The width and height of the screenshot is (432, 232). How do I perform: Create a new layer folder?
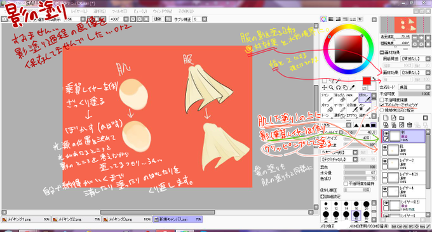click(402, 118)
